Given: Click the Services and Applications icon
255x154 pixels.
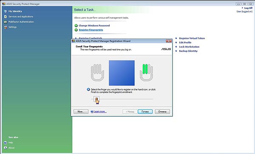Looking at the screenshot, I should [x=6, y=16].
